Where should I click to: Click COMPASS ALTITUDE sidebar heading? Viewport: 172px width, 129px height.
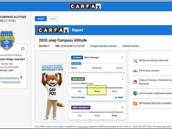point(13,17)
